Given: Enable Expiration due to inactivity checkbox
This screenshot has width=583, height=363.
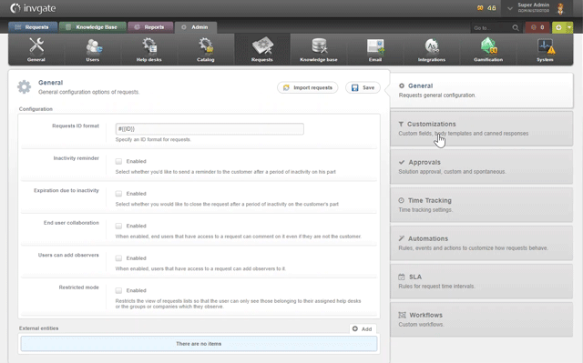Looking at the screenshot, I should click(118, 194).
